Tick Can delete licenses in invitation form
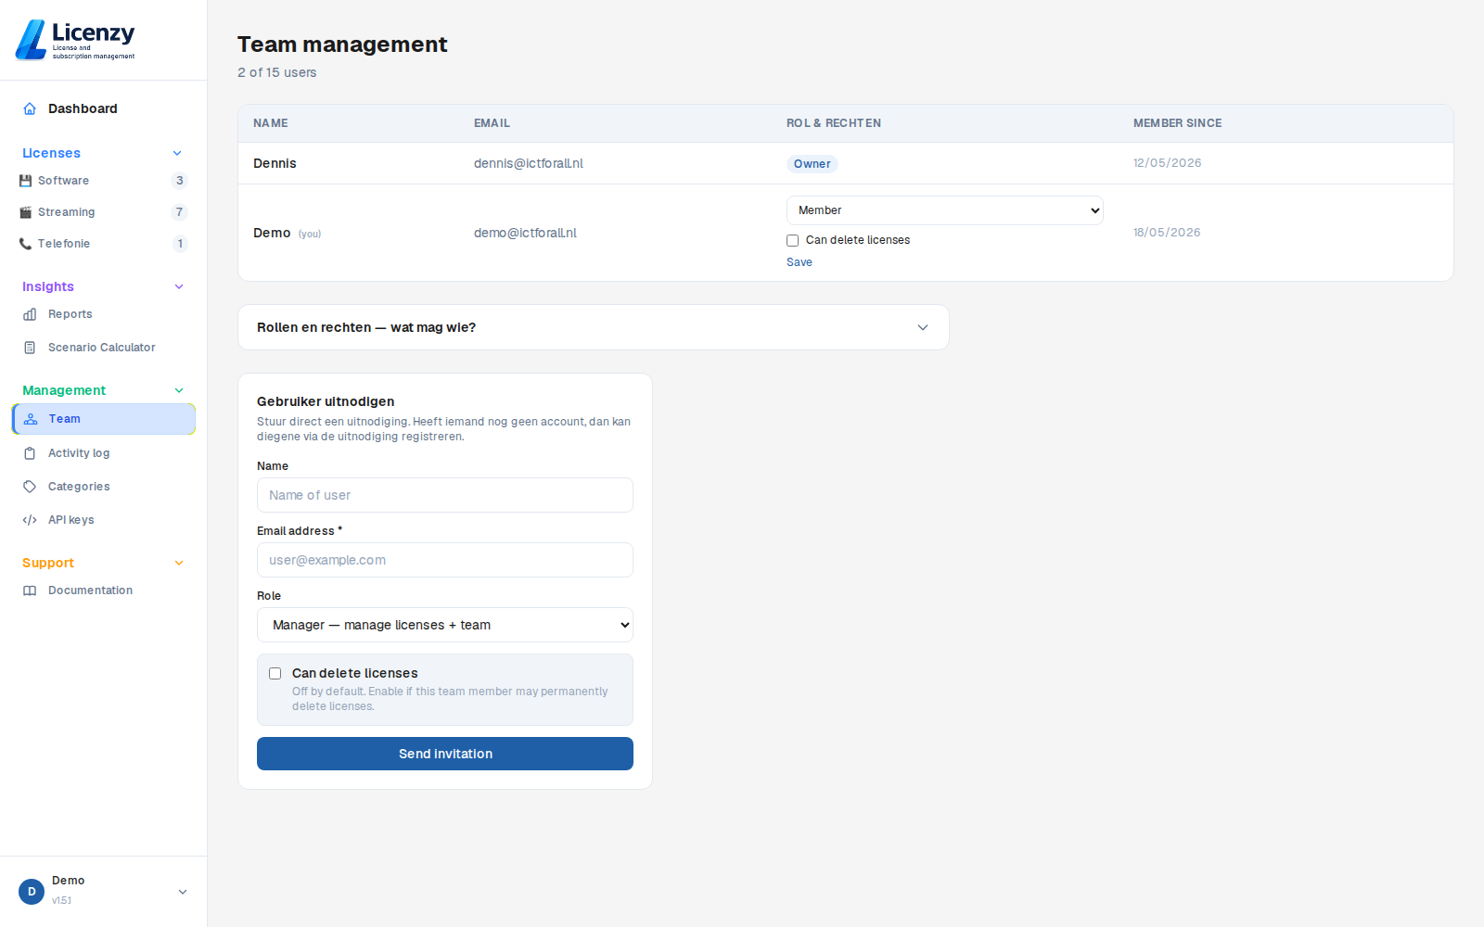 point(275,674)
